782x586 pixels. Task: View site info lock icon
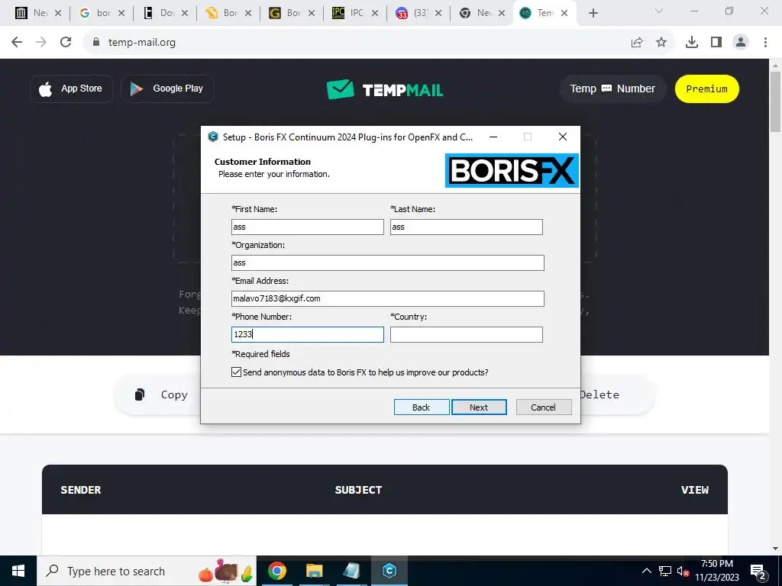(x=96, y=43)
